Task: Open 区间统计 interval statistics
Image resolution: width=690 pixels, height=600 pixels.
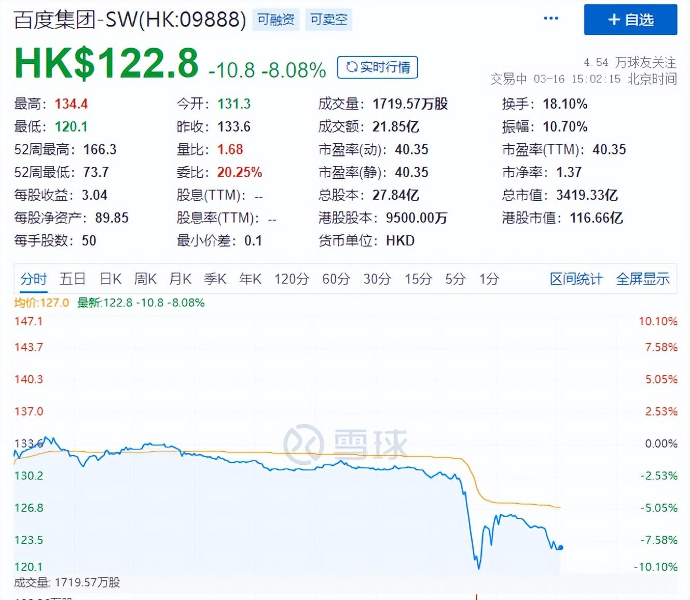Action: point(575,279)
